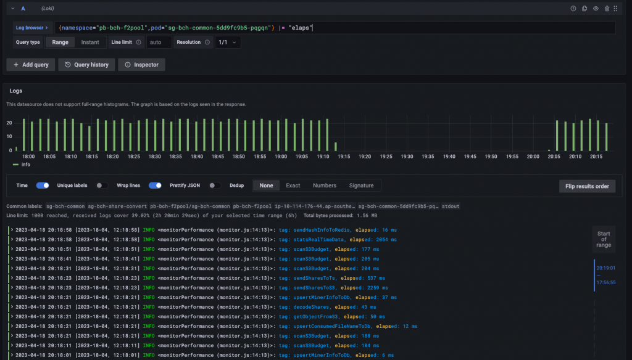Enable Prettify JSON toggle

215,186
